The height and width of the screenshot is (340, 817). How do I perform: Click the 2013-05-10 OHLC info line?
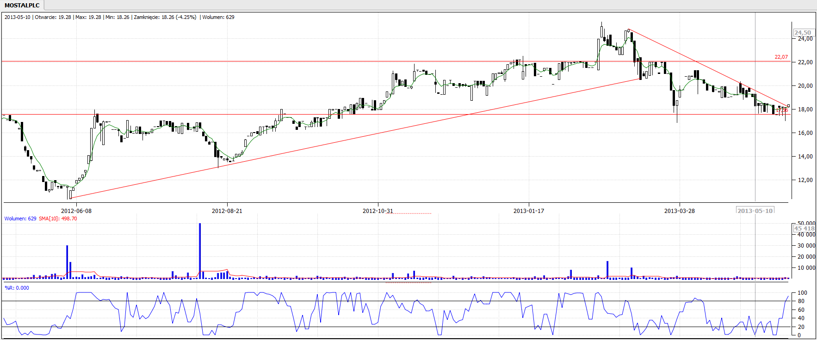pos(119,17)
